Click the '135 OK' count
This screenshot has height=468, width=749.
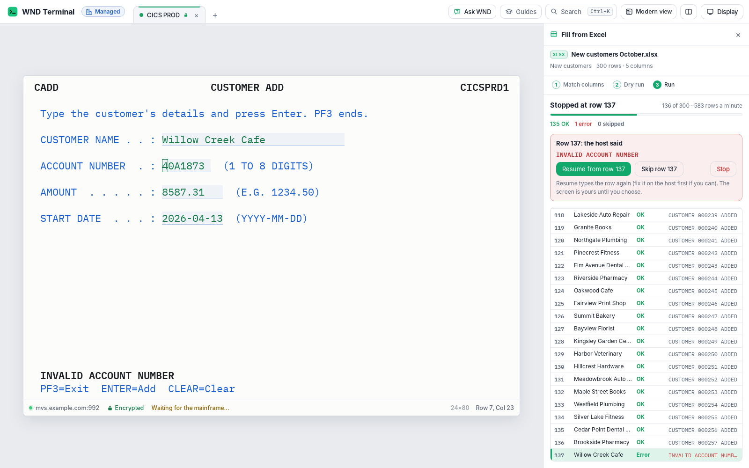(560, 124)
